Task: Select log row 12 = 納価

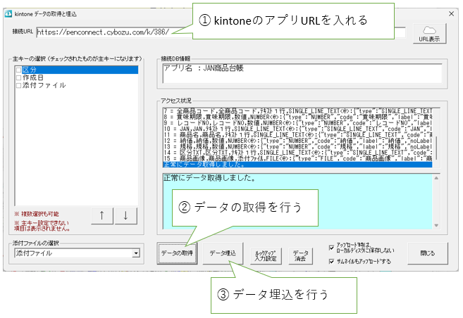Action: 297,141
